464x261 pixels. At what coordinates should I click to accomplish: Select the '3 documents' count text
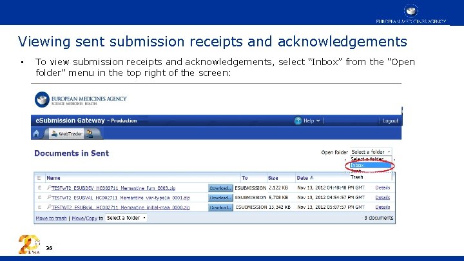379,218
